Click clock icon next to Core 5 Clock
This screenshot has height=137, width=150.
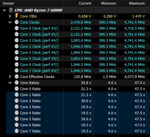coord(17,58)
